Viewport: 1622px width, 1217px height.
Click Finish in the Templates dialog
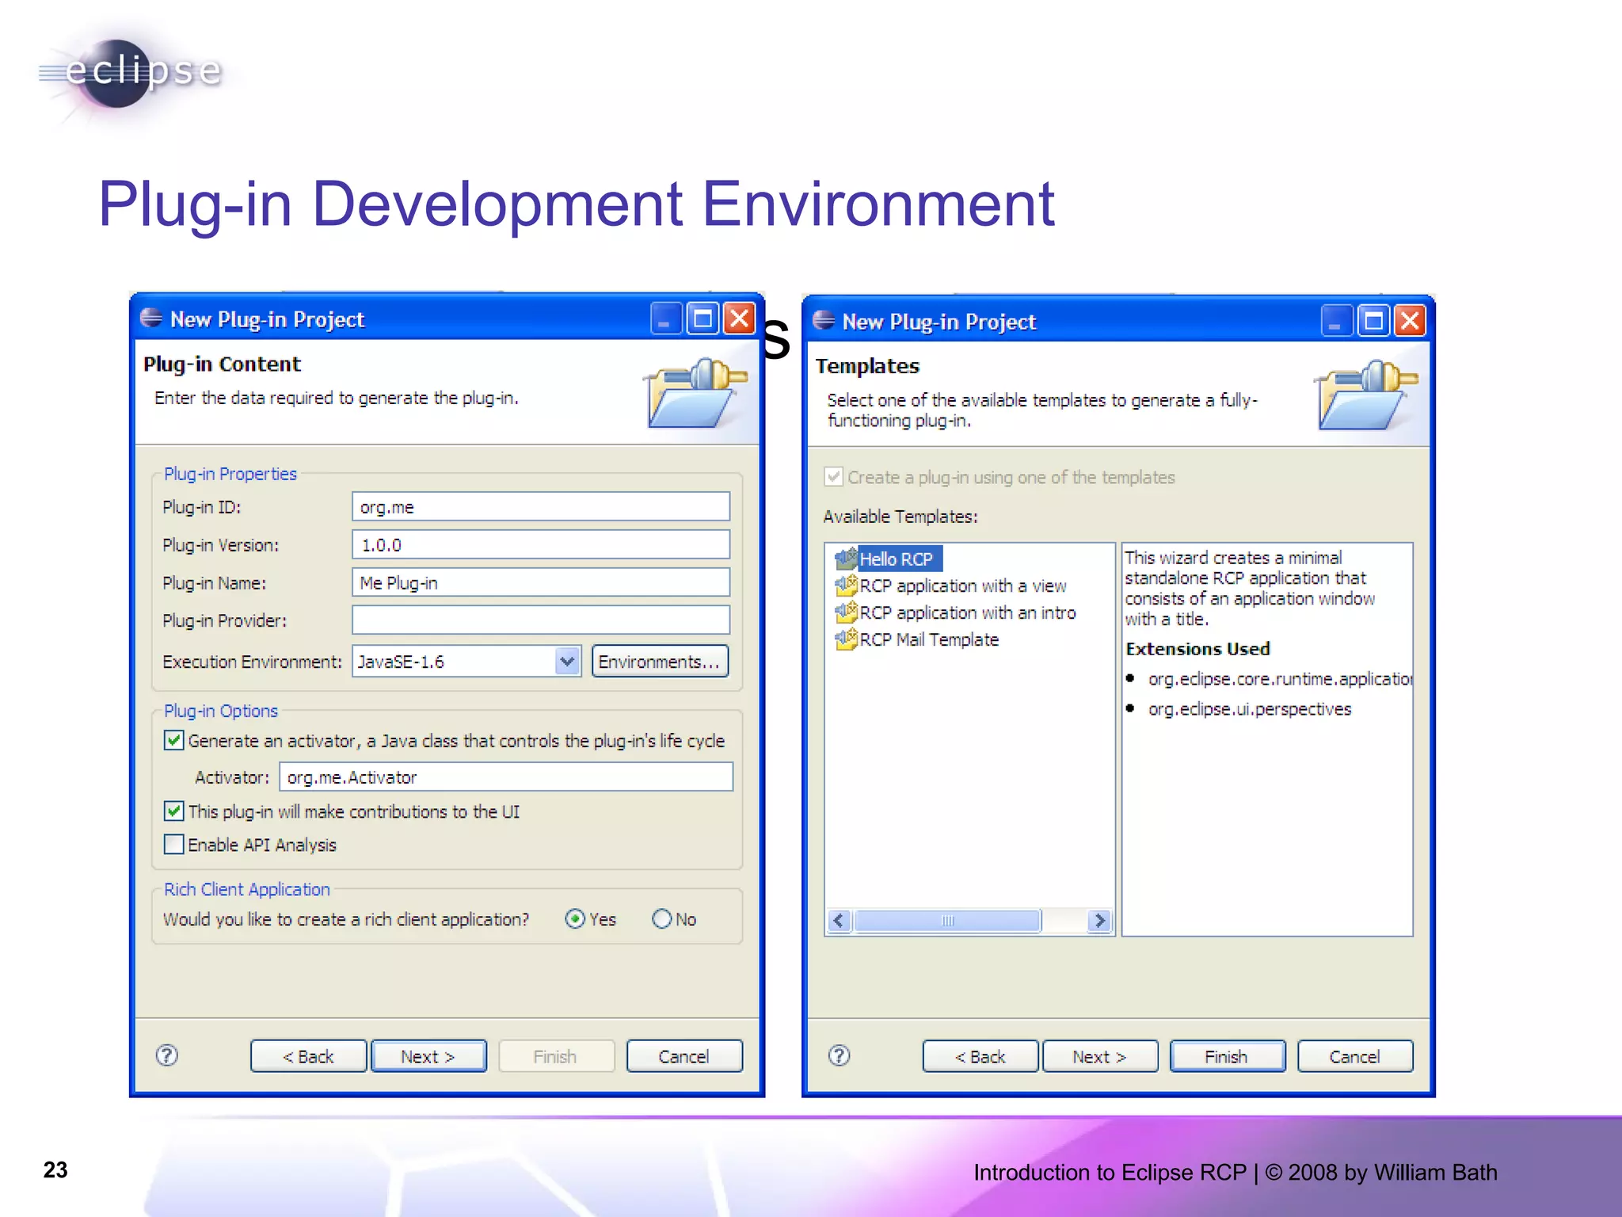click(1227, 1056)
